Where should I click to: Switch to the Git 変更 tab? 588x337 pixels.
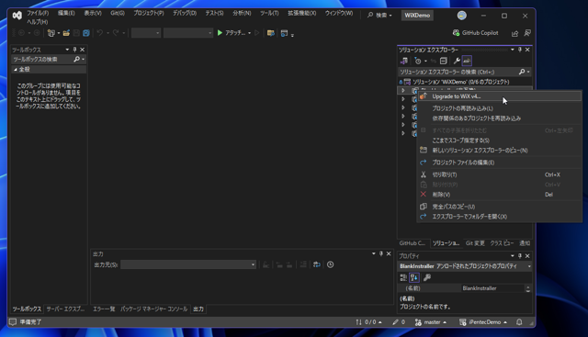[475, 243]
